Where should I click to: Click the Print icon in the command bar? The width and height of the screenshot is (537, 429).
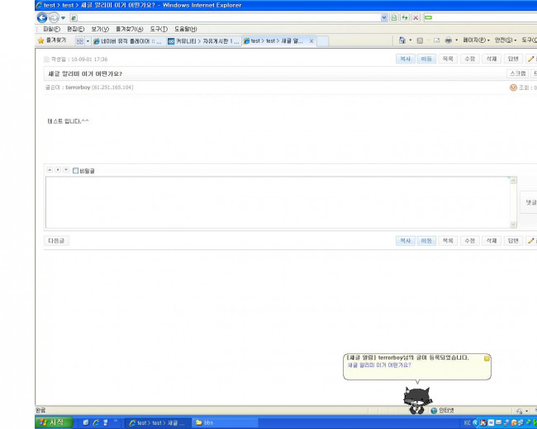[449, 40]
